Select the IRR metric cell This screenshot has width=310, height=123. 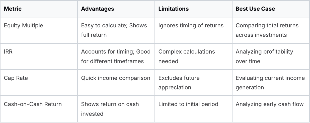click(8, 52)
